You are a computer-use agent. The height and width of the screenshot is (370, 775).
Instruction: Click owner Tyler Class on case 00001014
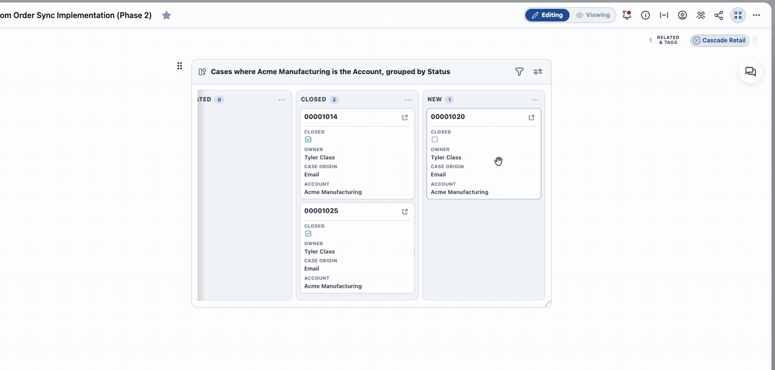click(320, 158)
